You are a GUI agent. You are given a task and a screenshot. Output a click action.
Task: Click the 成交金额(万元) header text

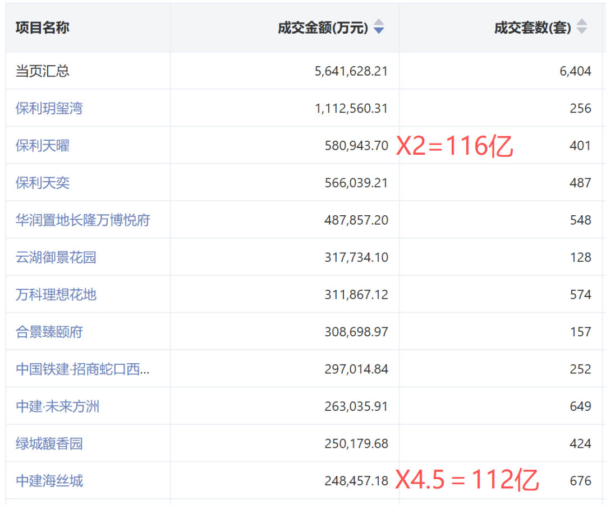(323, 27)
